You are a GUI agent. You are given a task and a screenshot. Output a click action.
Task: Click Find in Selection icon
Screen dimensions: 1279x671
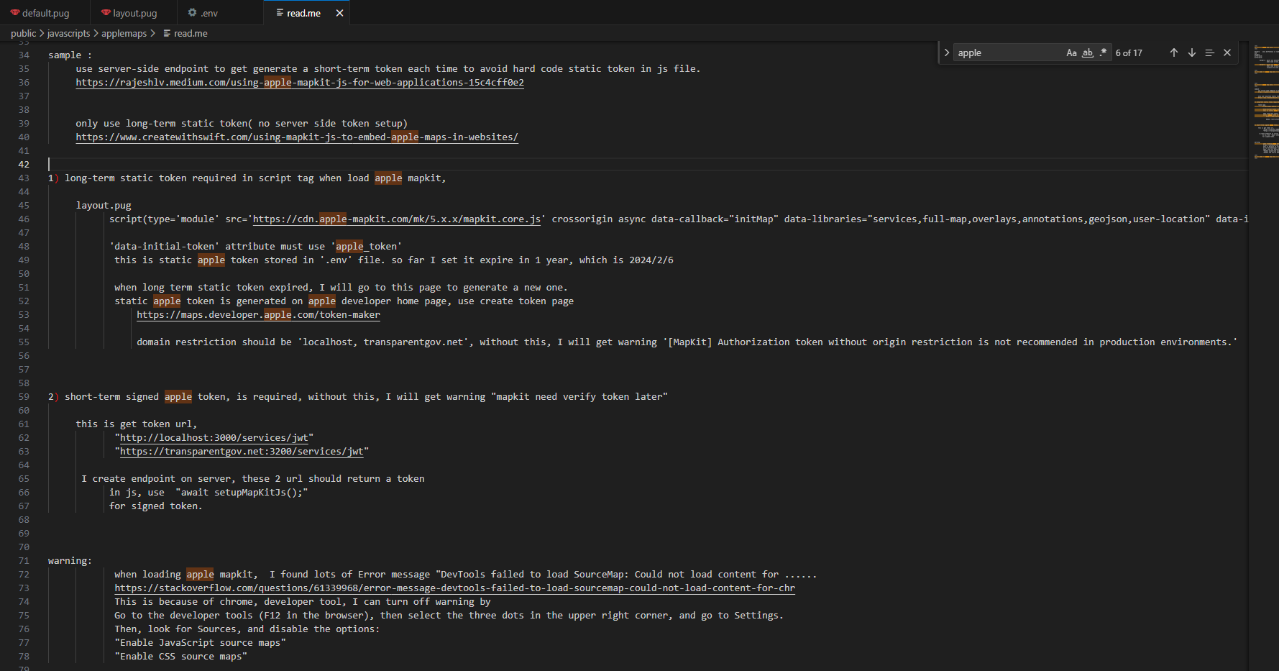pos(1209,53)
